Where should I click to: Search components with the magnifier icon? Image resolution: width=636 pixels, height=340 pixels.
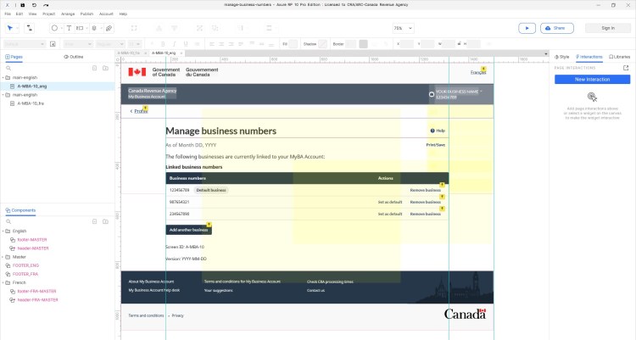(8, 220)
